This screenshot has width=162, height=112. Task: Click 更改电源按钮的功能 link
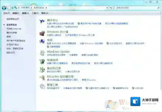pos(81,63)
